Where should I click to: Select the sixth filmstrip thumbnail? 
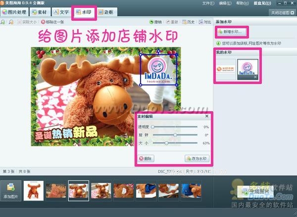(x=146, y=191)
